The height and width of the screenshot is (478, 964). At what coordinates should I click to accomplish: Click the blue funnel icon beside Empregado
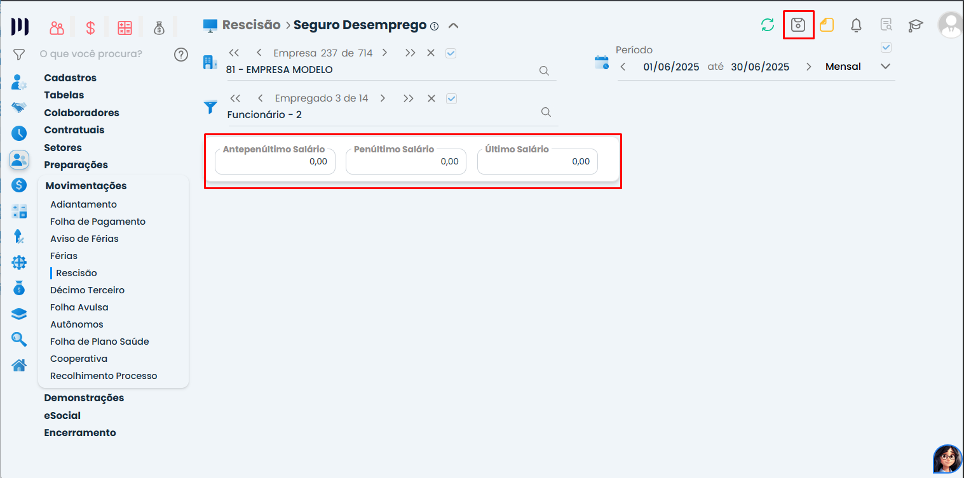coord(210,107)
